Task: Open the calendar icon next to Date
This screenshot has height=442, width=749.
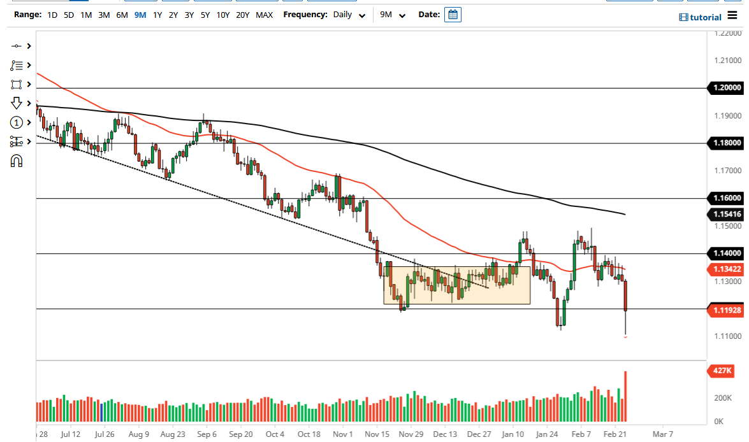Action: point(453,14)
